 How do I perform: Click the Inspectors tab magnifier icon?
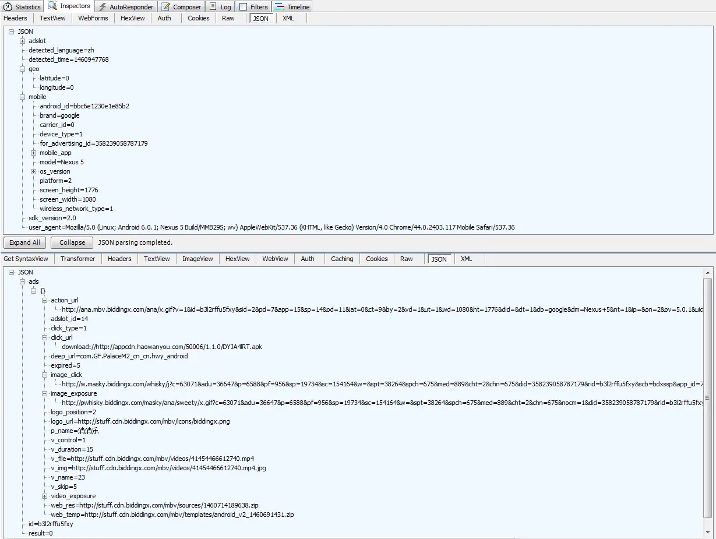click(x=52, y=6)
